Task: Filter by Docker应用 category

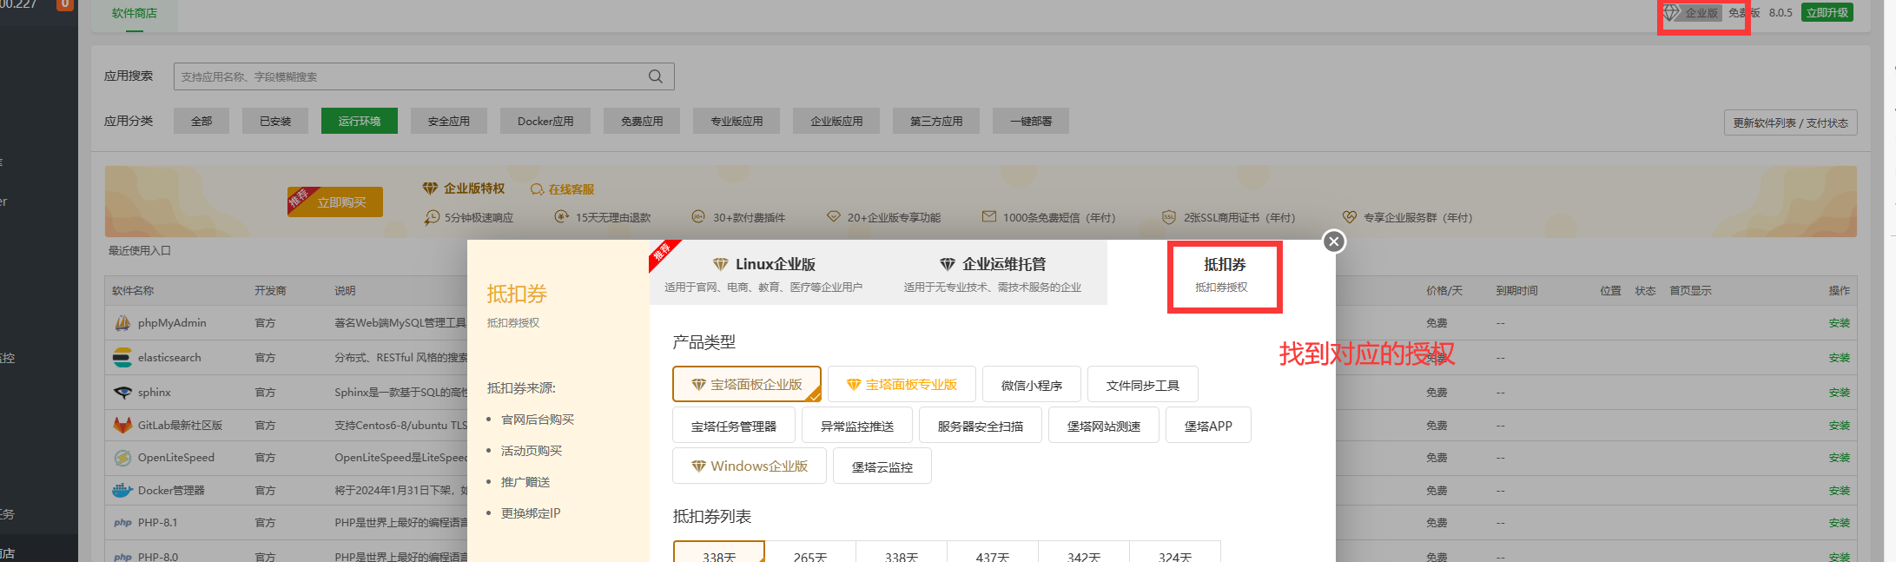Action: point(545,121)
